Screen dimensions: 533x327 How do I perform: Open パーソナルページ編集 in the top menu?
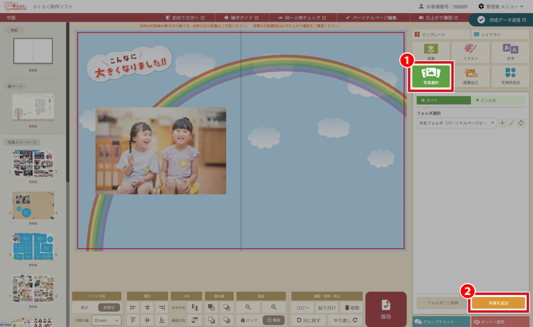[x=371, y=18]
